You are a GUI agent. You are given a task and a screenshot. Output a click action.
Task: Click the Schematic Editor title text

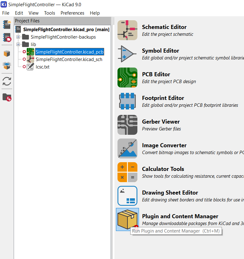point(164,27)
